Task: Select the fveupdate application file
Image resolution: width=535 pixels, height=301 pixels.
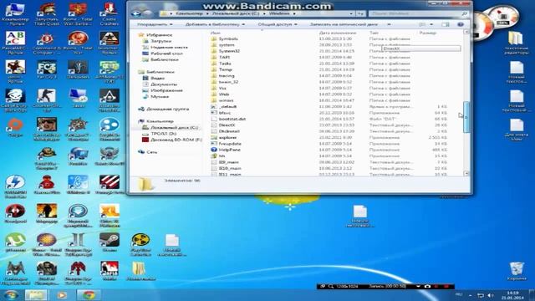Action: 230,144
